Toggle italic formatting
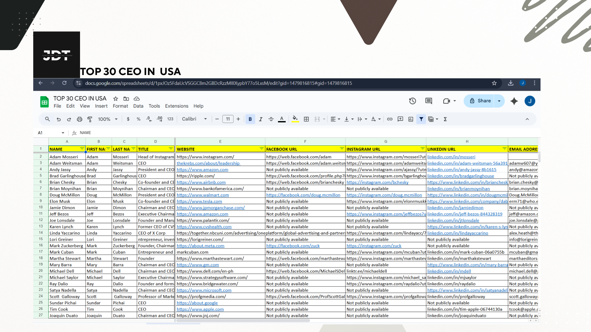591x332 pixels. click(261, 119)
